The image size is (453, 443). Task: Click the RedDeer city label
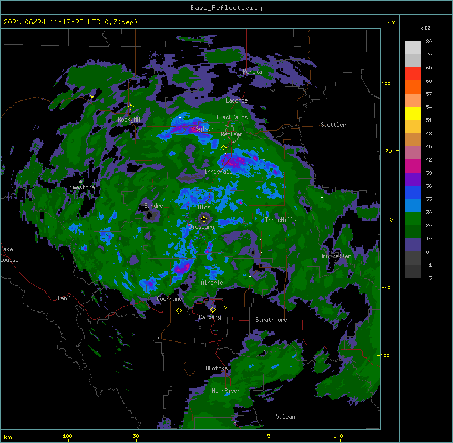[232, 134]
